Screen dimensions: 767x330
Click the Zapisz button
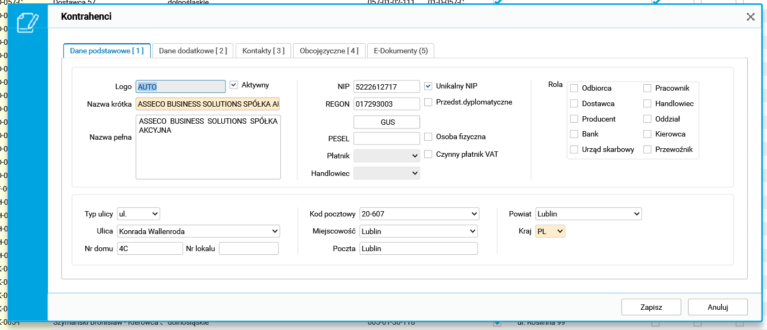651,307
